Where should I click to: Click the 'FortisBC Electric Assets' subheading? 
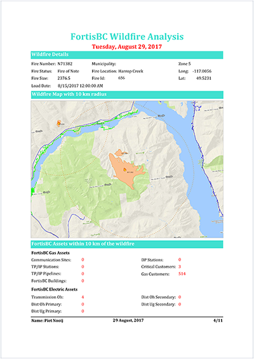point(55,289)
